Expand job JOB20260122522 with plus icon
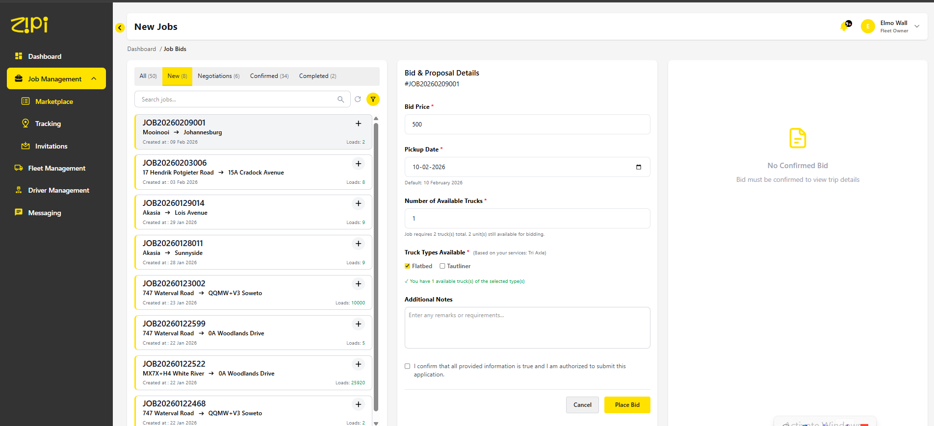934x426 pixels. (x=359, y=364)
